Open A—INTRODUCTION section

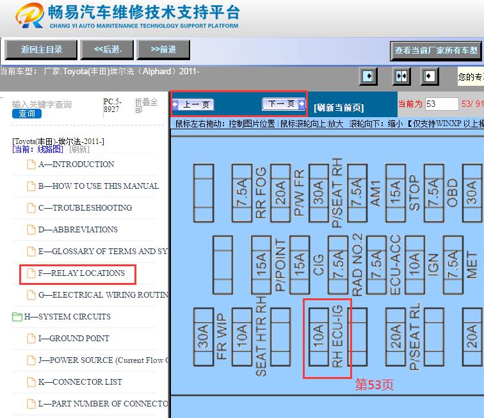click(x=76, y=165)
